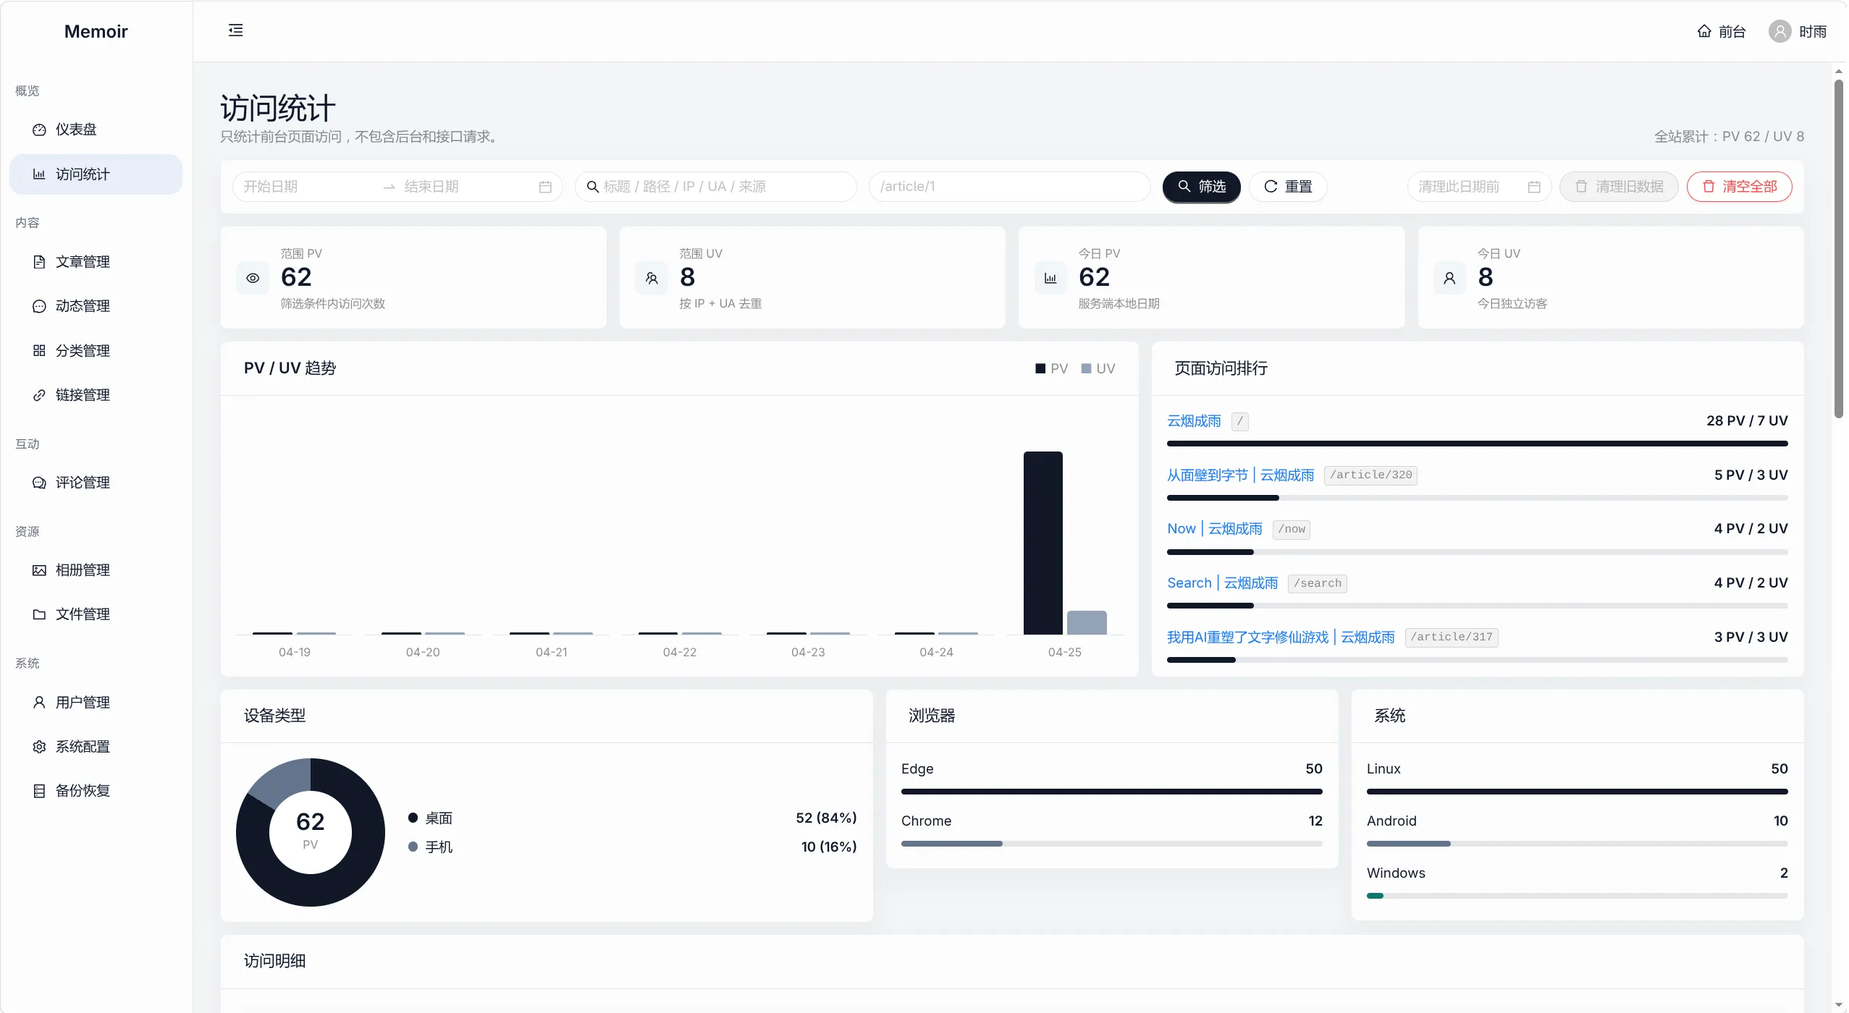This screenshot has height=1013, width=1849.
Task: Click the bar chart icon in the 今日 PV card
Action: 1050,278
